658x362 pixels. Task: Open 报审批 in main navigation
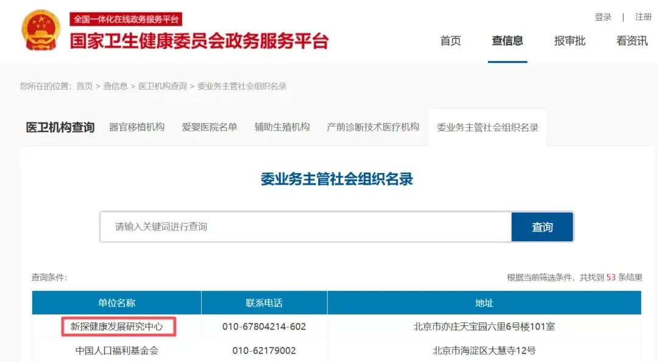[x=570, y=41]
